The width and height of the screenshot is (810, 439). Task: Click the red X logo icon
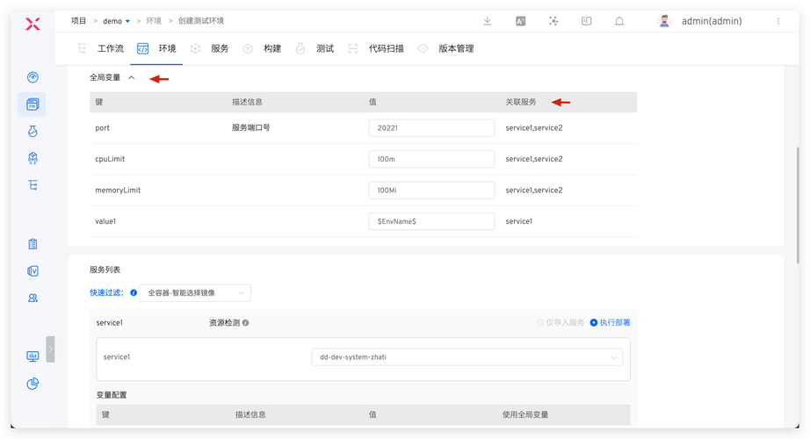pyautogui.click(x=33, y=24)
